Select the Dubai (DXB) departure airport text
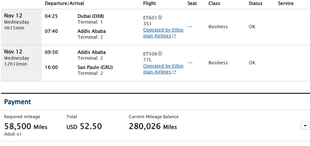Screen dimensions: 310x146 coord(91,16)
